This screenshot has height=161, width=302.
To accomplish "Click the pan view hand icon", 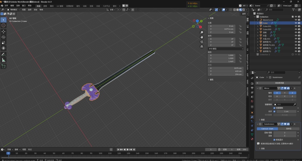I will coord(202,37).
